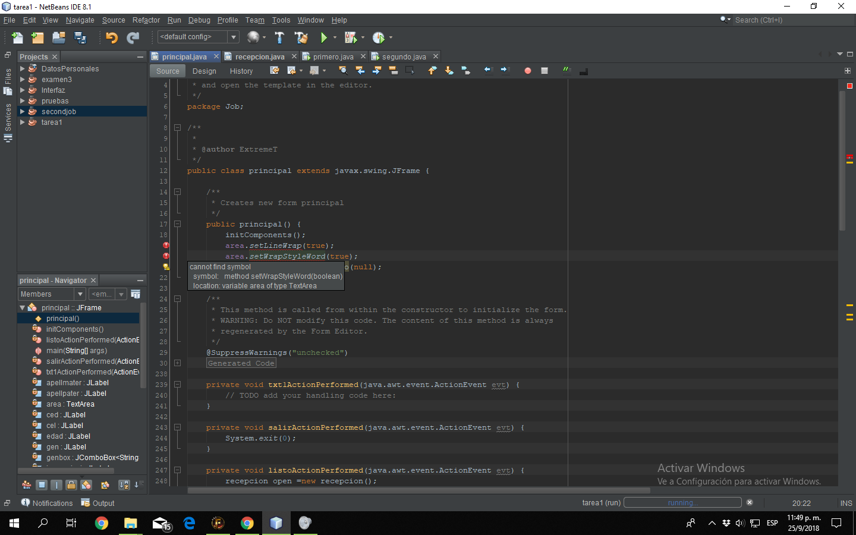This screenshot has width=856, height=535.
Task: Click Previous Bookmark icon
Action: click(x=432, y=70)
